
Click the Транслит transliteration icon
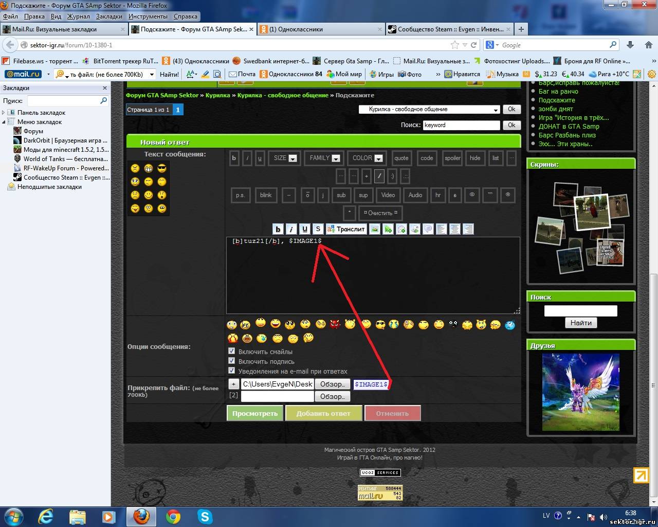pyautogui.click(x=346, y=229)
